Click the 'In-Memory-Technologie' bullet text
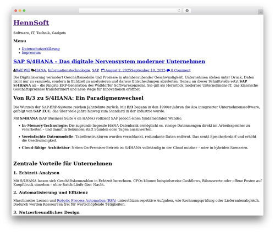Screen dimensions: 275x232 [44, 126]
